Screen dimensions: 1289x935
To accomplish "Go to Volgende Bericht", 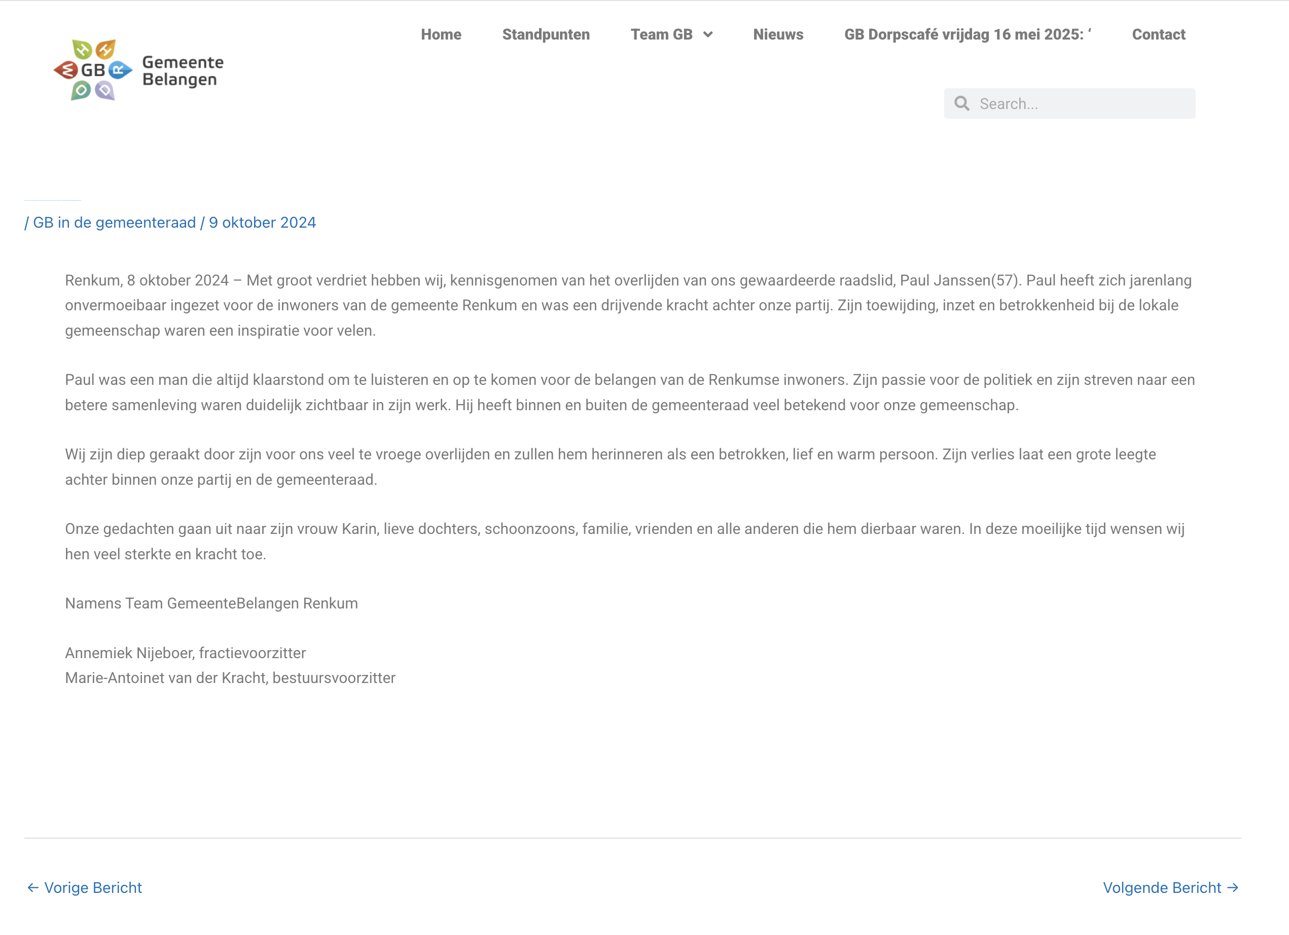I will 1162,888.
